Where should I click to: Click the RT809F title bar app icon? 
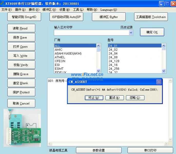coord(2,4)
